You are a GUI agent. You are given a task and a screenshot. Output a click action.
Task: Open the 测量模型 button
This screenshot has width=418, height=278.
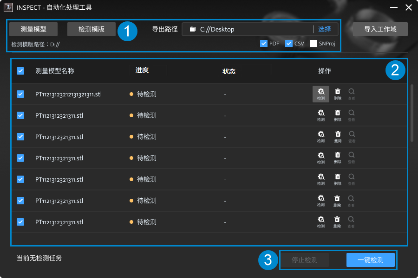(33, 29)
